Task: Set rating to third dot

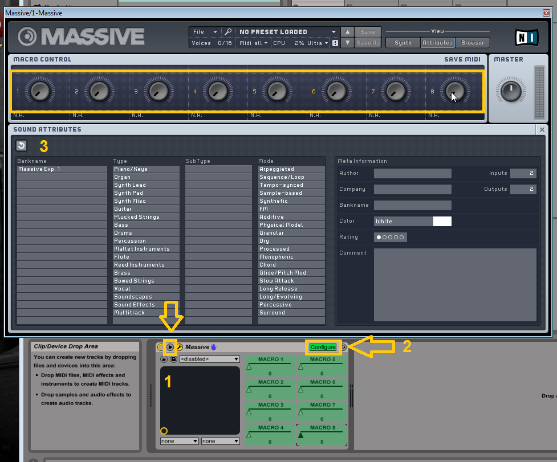Action: pyautogui.click(x=390, y=238)
